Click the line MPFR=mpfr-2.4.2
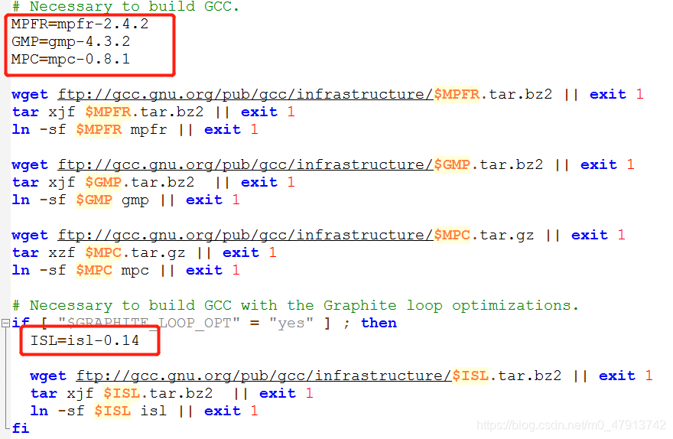Screen dimensions: 673x439 click(80, 24)
